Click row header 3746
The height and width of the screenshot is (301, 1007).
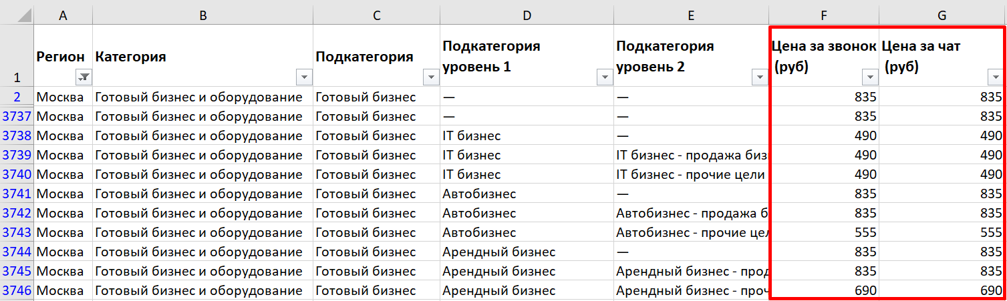tap(17, 291)
